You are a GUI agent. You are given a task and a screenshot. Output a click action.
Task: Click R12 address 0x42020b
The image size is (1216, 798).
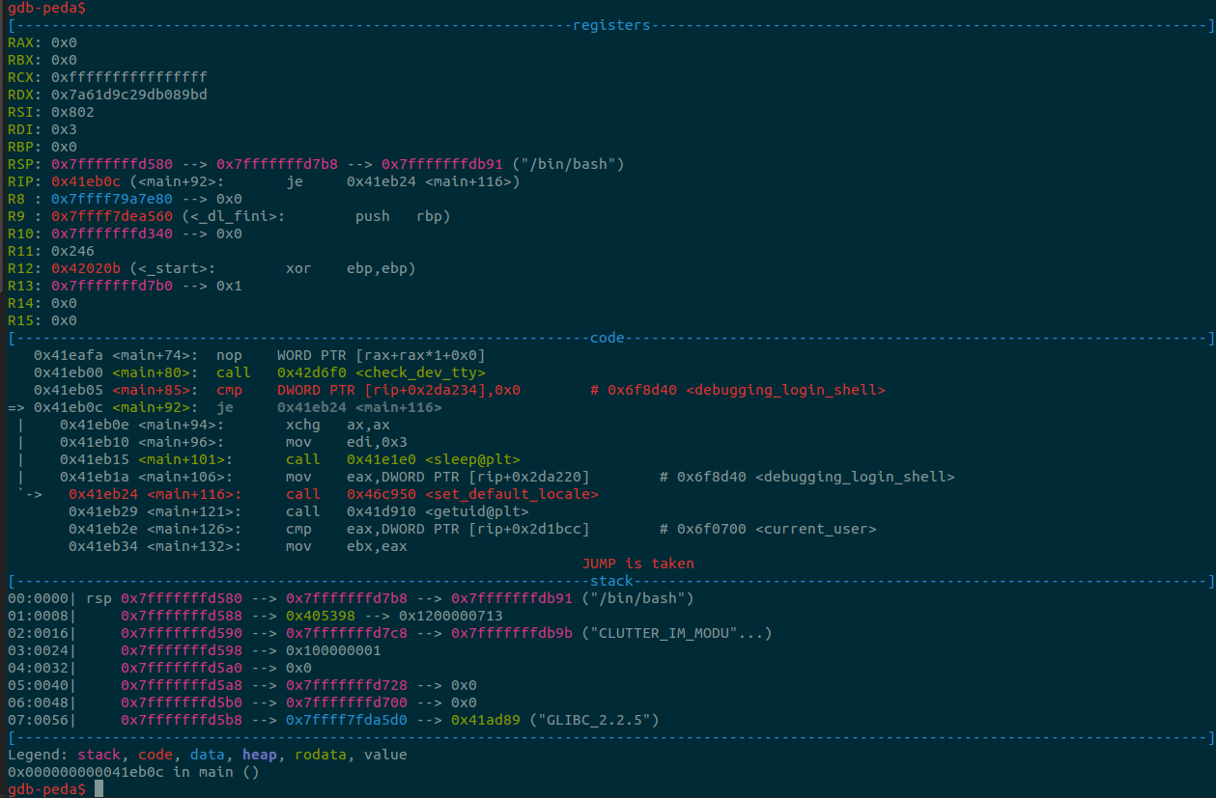(x=86, y=268)
